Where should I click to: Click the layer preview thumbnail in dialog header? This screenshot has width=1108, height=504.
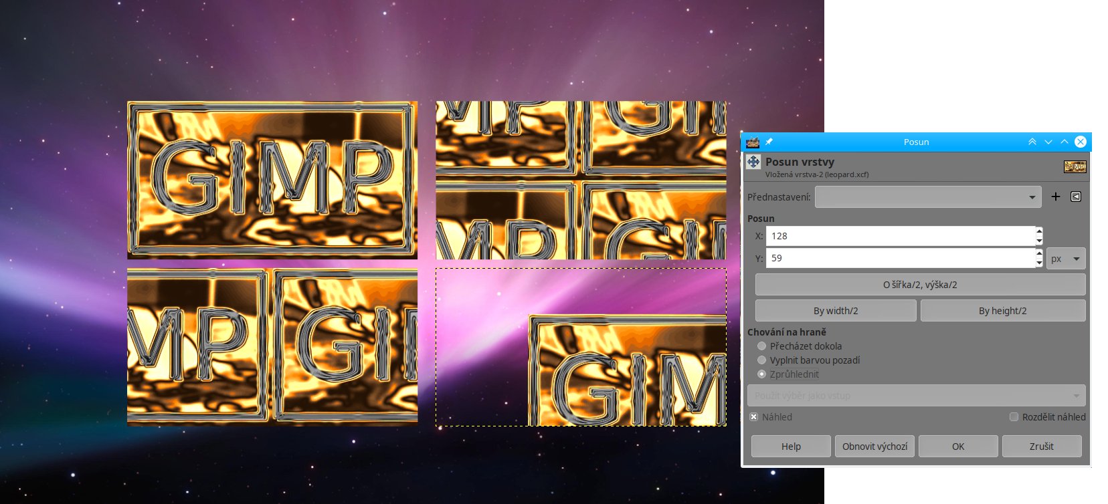pyautogui.click(x=1075, y=166)
